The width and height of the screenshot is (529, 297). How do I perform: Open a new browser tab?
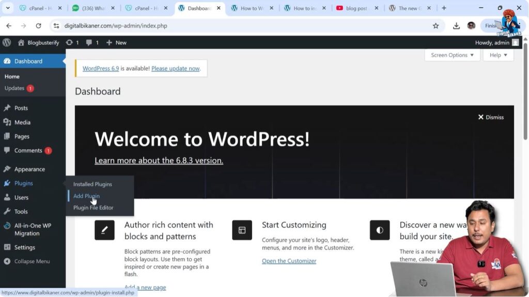pos(444,8)
